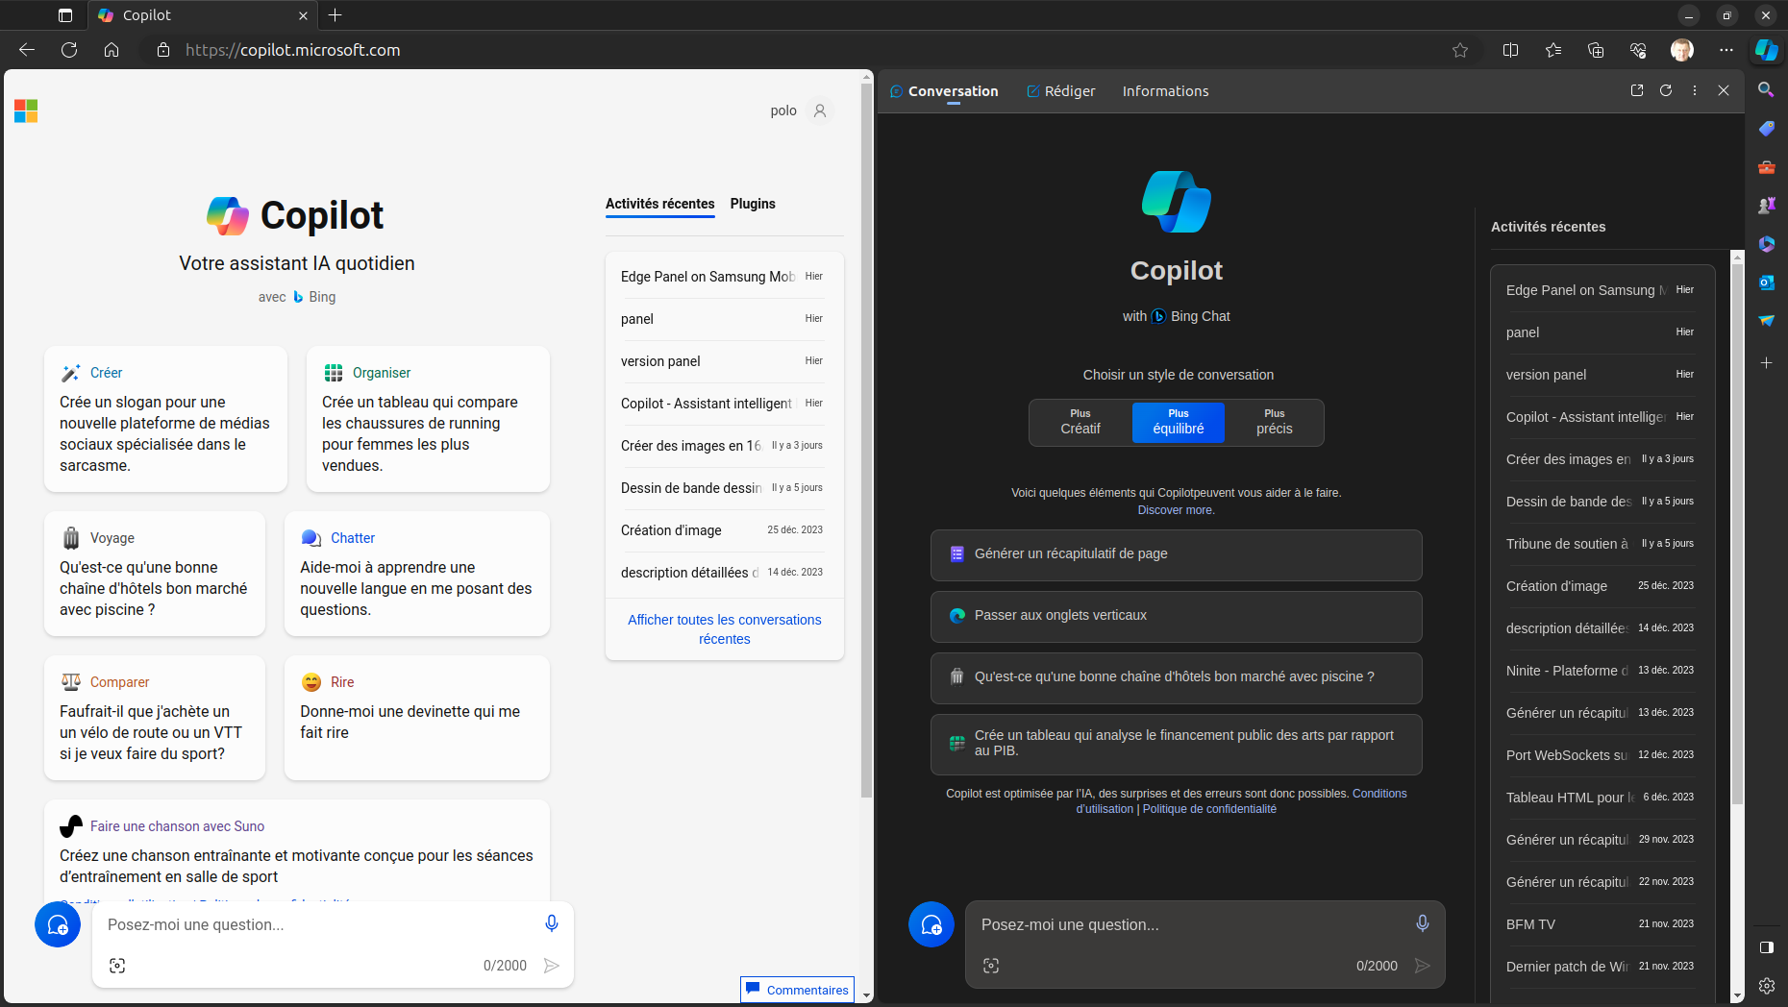Open the sidebar Outlook icon

(1766, 282)
